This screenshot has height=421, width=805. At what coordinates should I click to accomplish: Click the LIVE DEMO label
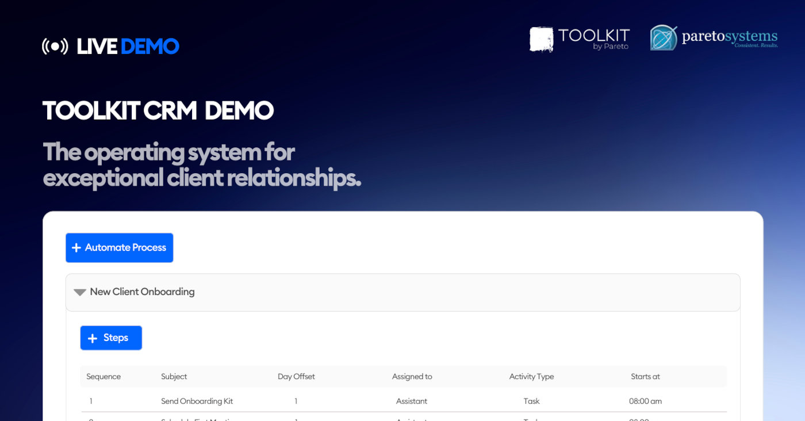coord(128,47)
